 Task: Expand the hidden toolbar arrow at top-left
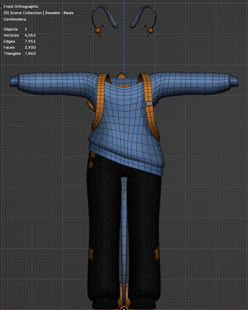point(1,8)
